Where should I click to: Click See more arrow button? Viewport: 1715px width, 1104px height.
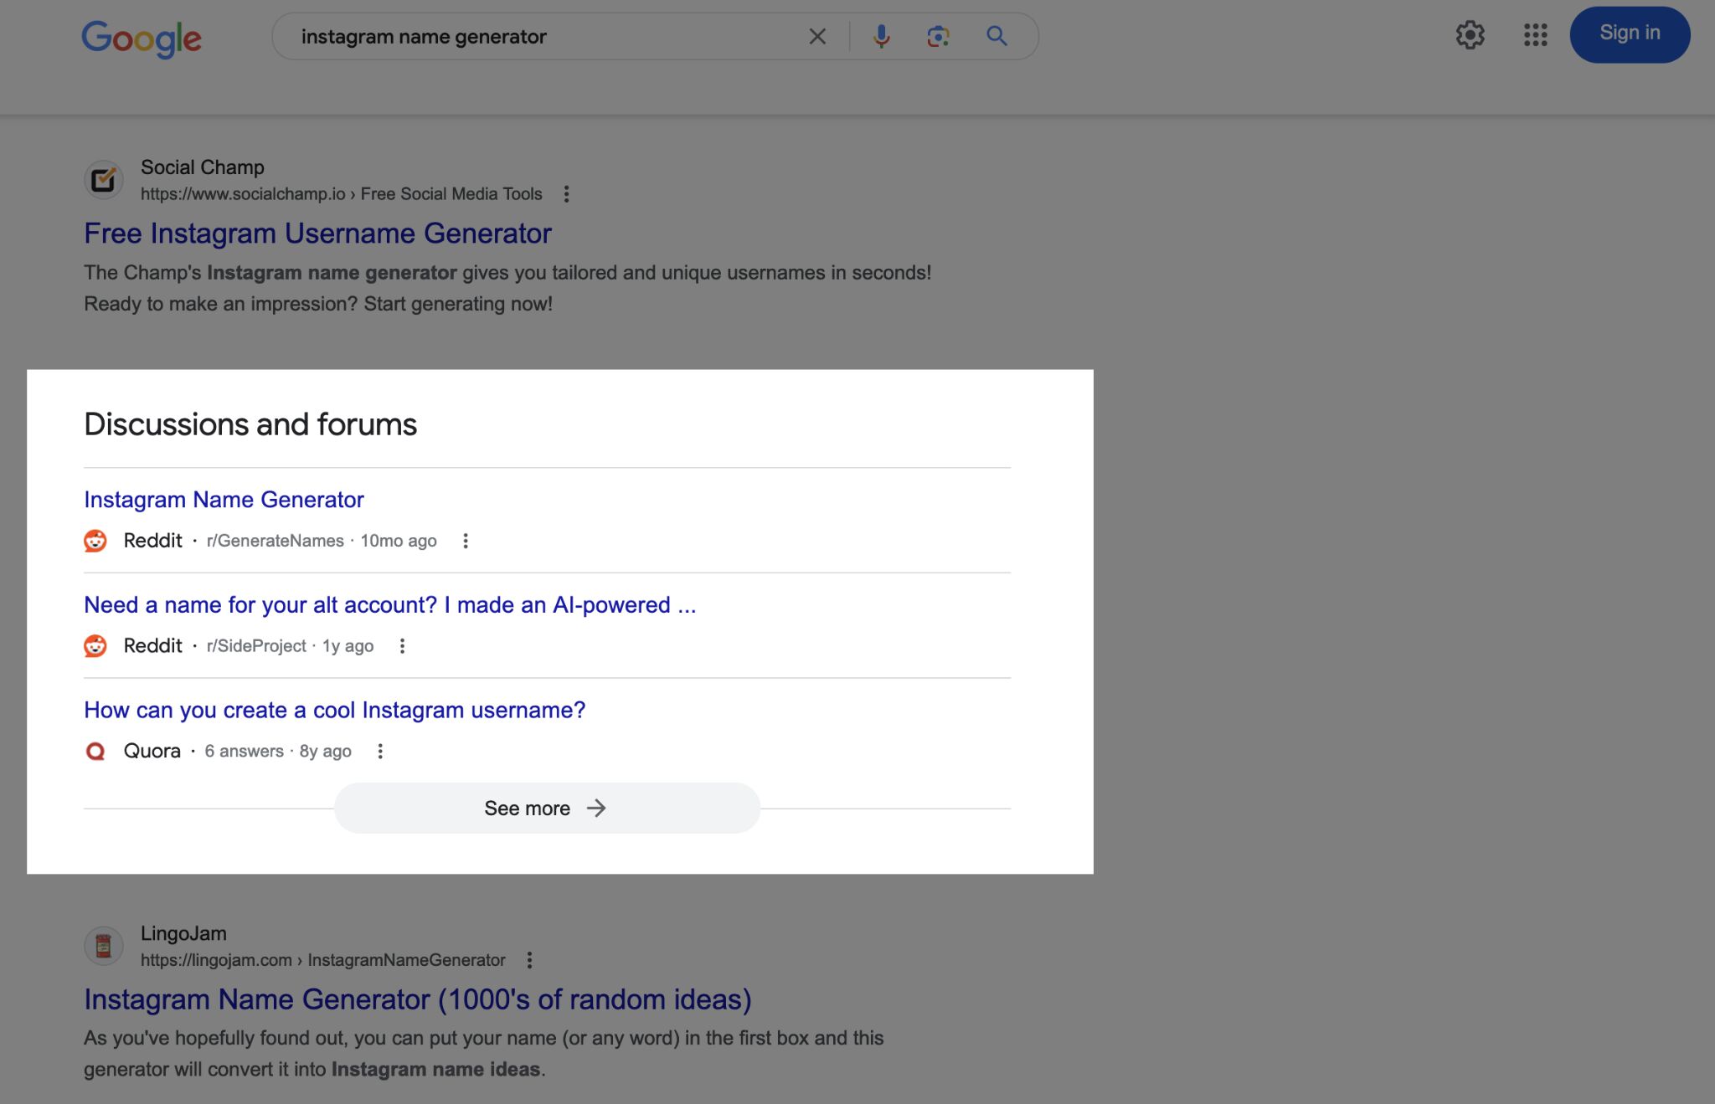click(x=545, y=805)
